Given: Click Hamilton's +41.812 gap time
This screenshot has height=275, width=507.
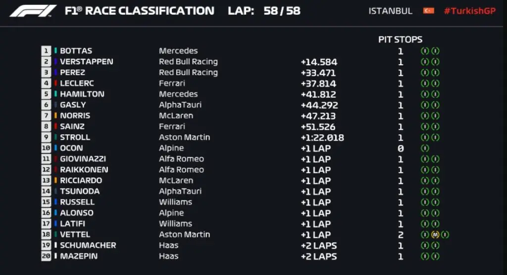Looking at the screenshot, I should 318,94.
